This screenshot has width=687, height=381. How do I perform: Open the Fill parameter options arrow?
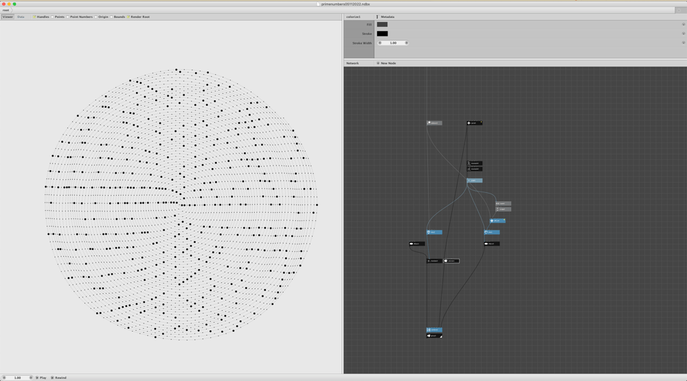coord(683,25)
